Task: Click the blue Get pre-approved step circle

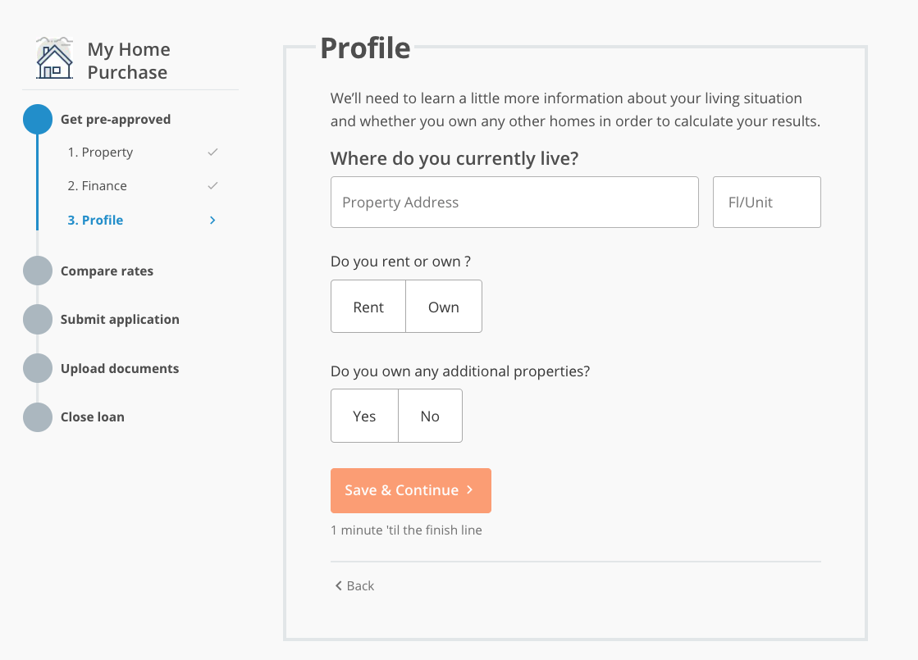Action: point(38,120)
